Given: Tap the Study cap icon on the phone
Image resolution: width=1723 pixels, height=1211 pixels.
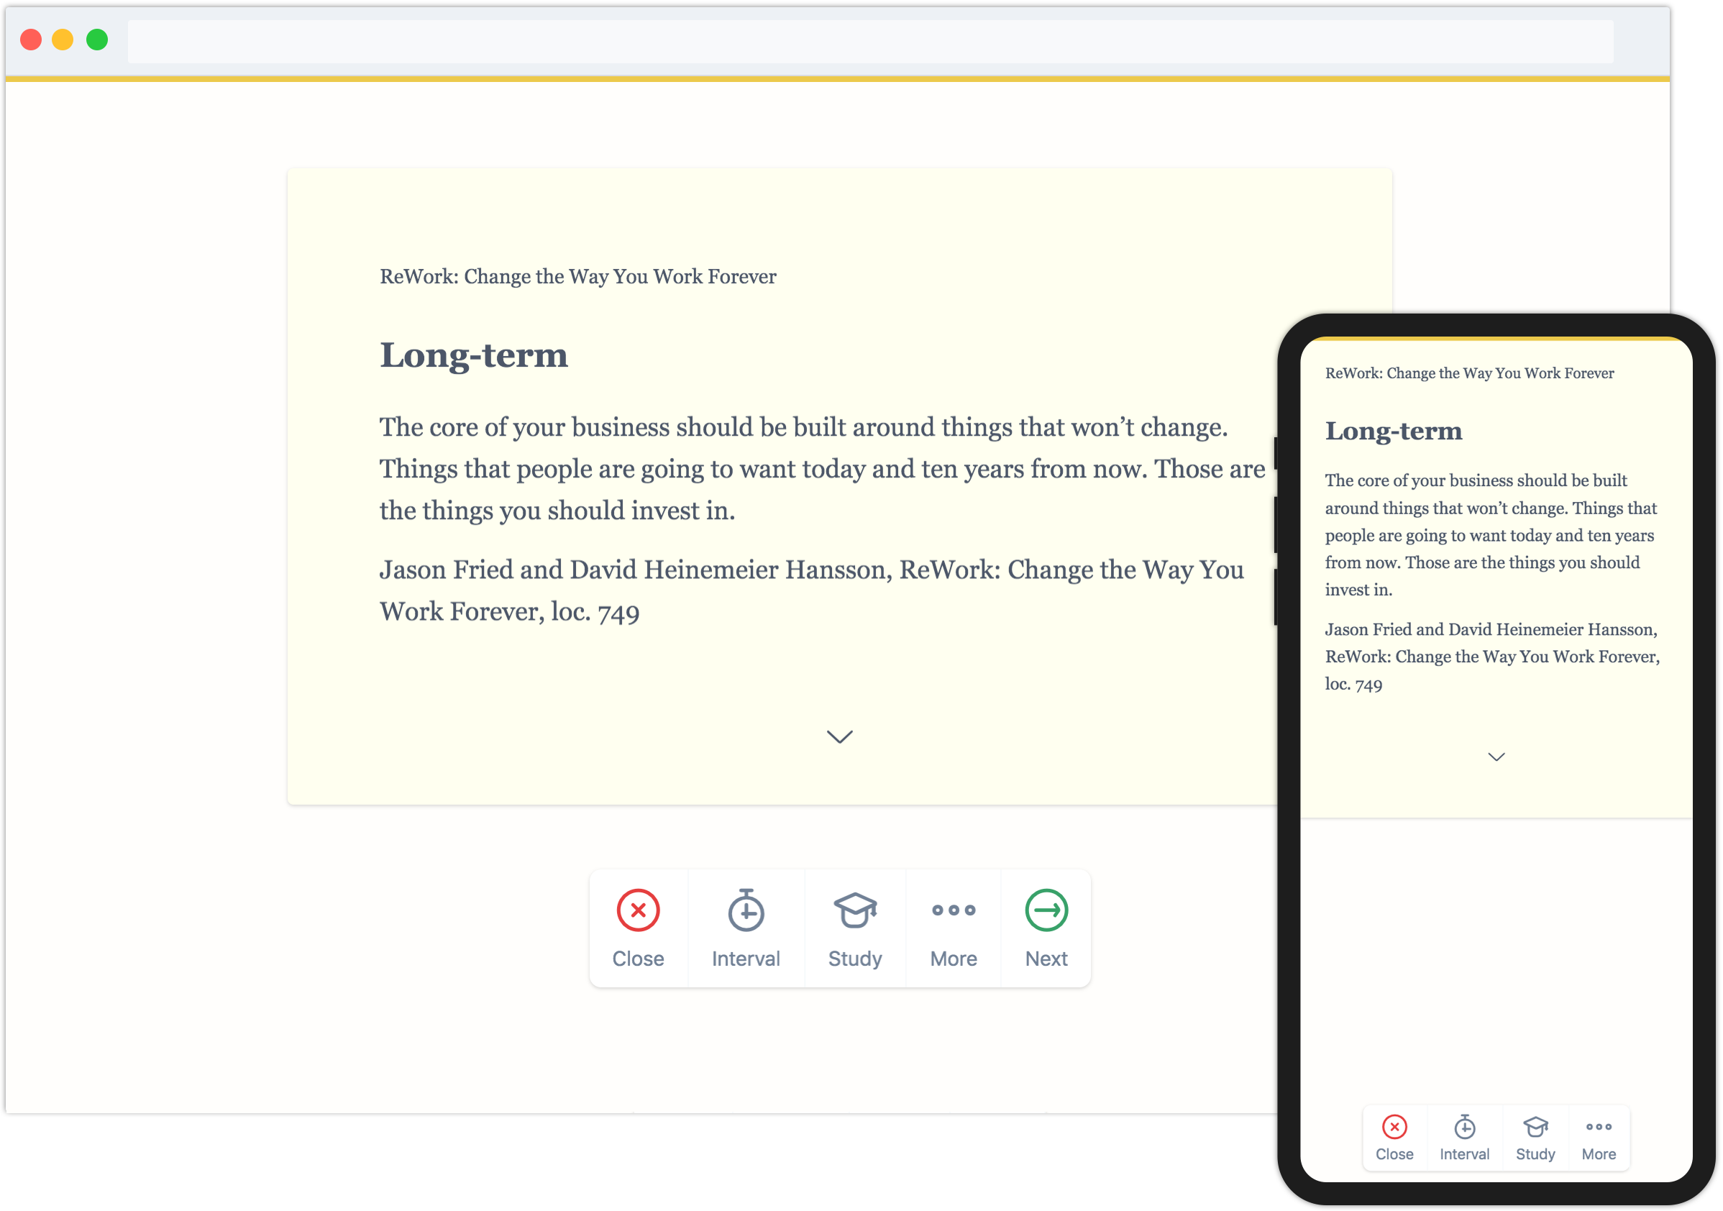Looking at the screenshot, I should tap(1535, 1127).
